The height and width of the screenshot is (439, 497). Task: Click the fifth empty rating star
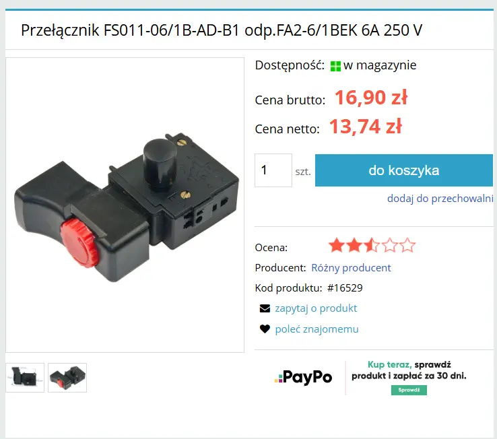tap(407, 246)
